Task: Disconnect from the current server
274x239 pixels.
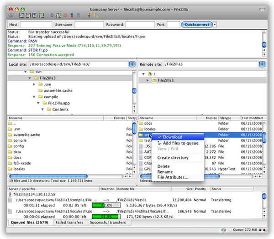Action: 72,16
